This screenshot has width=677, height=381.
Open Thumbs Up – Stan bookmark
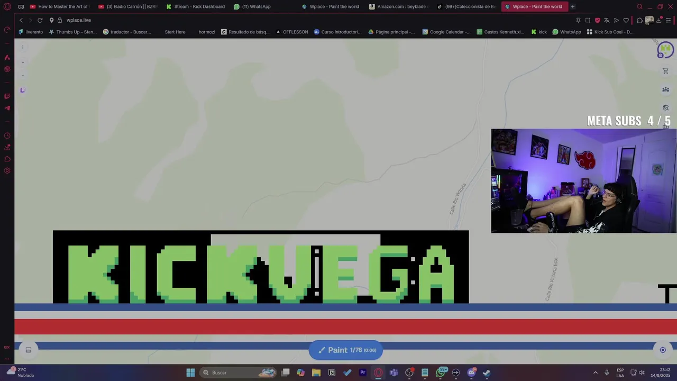pyautogui.click(x=73, y=32)
